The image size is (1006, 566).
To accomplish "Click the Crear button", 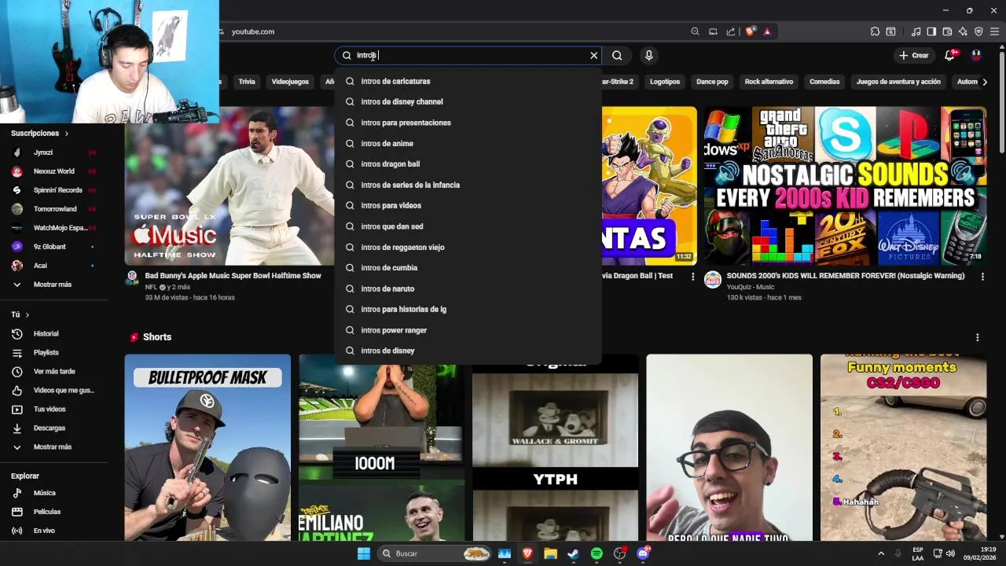I will pos(914,55).
